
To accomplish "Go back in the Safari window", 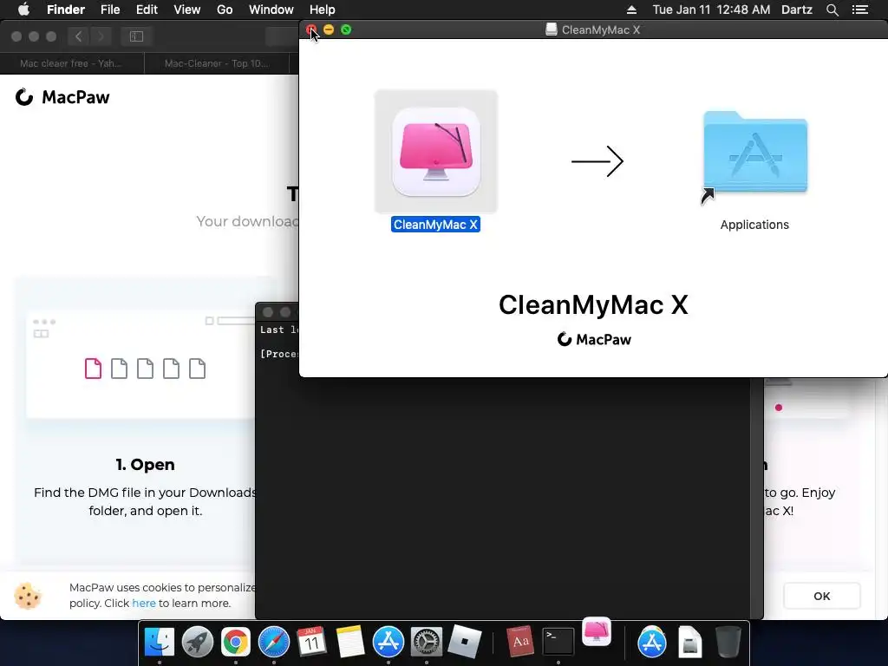I will (79, 36).
